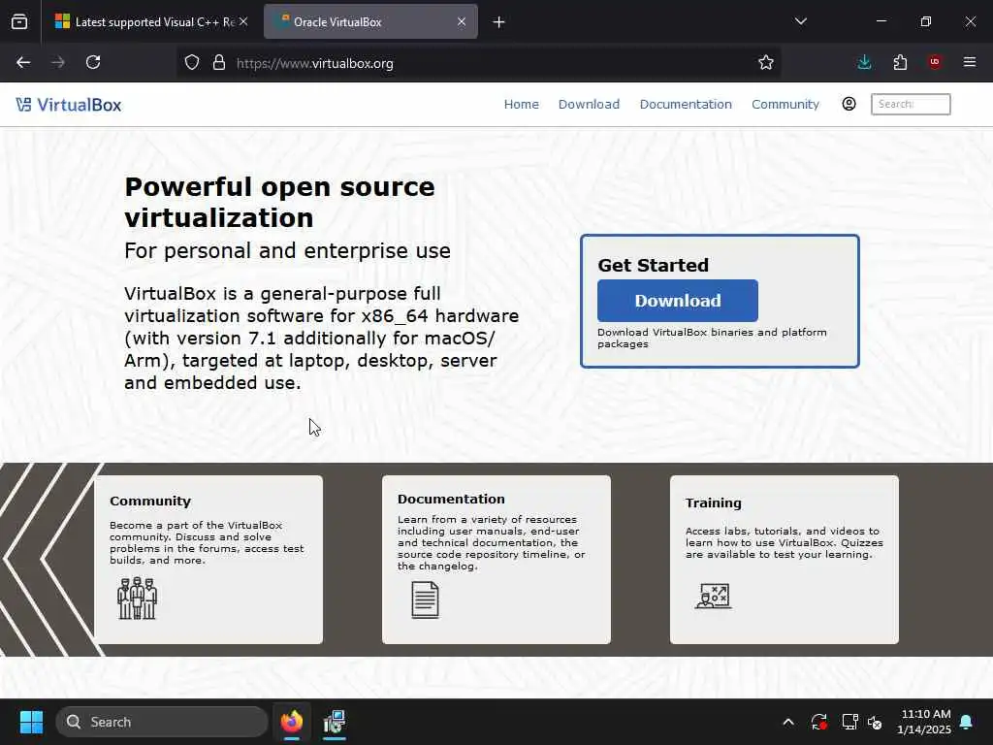Open the Firefox hamburger menu

970,62
